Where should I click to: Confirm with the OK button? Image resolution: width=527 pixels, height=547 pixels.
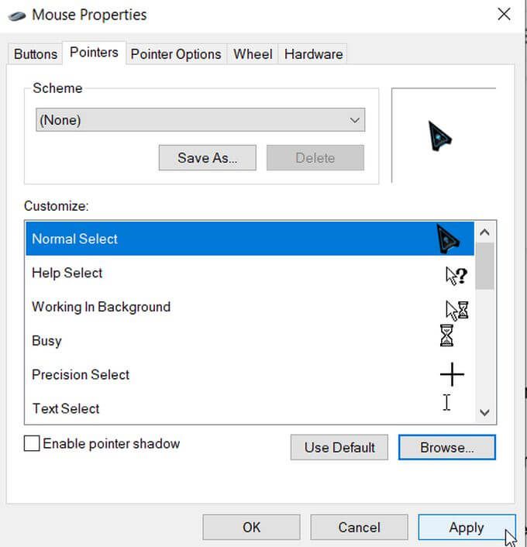(x=251, y=527)
